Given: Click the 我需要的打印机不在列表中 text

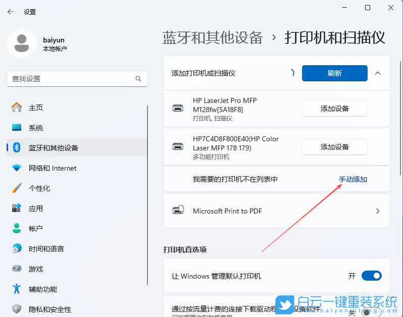Looking at the screenshot, I should [x=235, y=179].
